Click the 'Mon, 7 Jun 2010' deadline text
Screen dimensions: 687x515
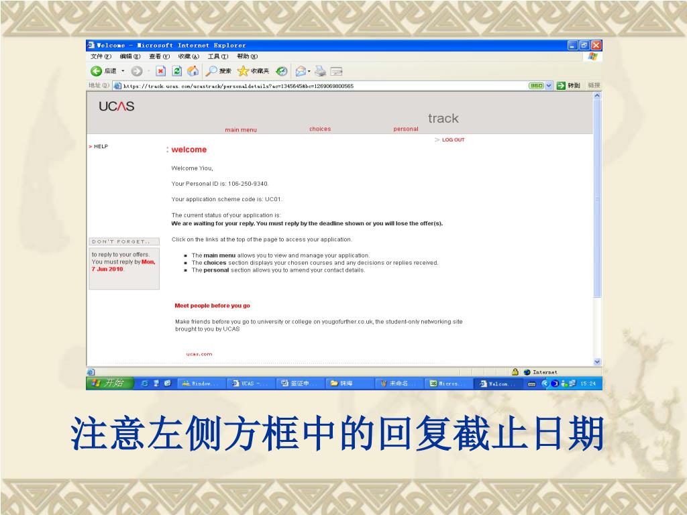coord(123,266)
